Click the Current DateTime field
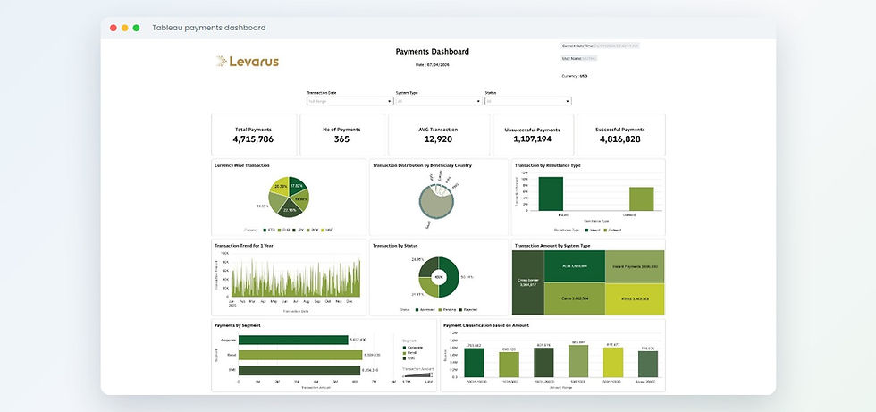 point(600,46)
